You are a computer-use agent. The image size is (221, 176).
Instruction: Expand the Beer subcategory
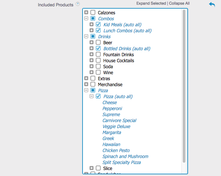[92, 43]
